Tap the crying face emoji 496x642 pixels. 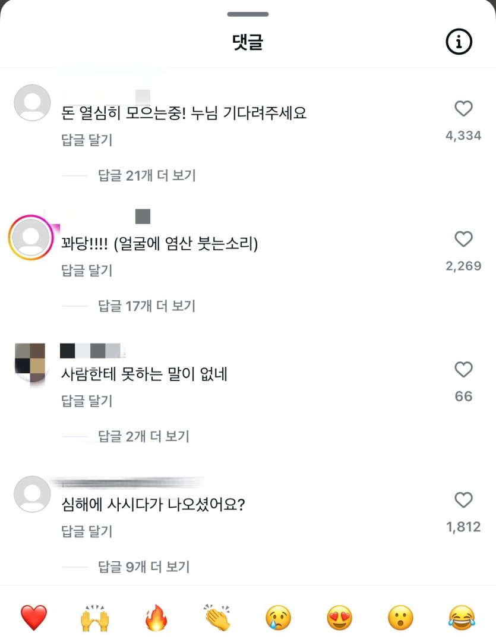tap(279, 618)
